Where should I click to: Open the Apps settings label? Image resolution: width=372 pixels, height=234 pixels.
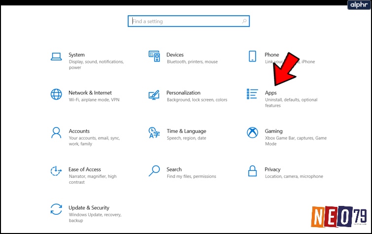coord(271,93)
